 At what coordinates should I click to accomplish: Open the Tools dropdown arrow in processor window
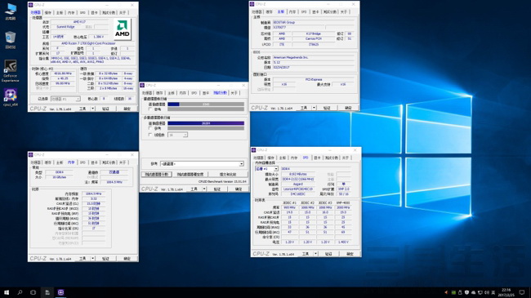93,109
